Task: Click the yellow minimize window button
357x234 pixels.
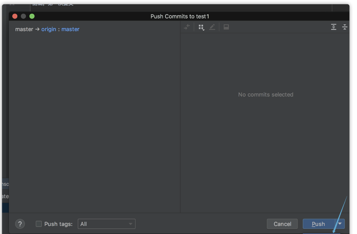Action: [23, 16]
